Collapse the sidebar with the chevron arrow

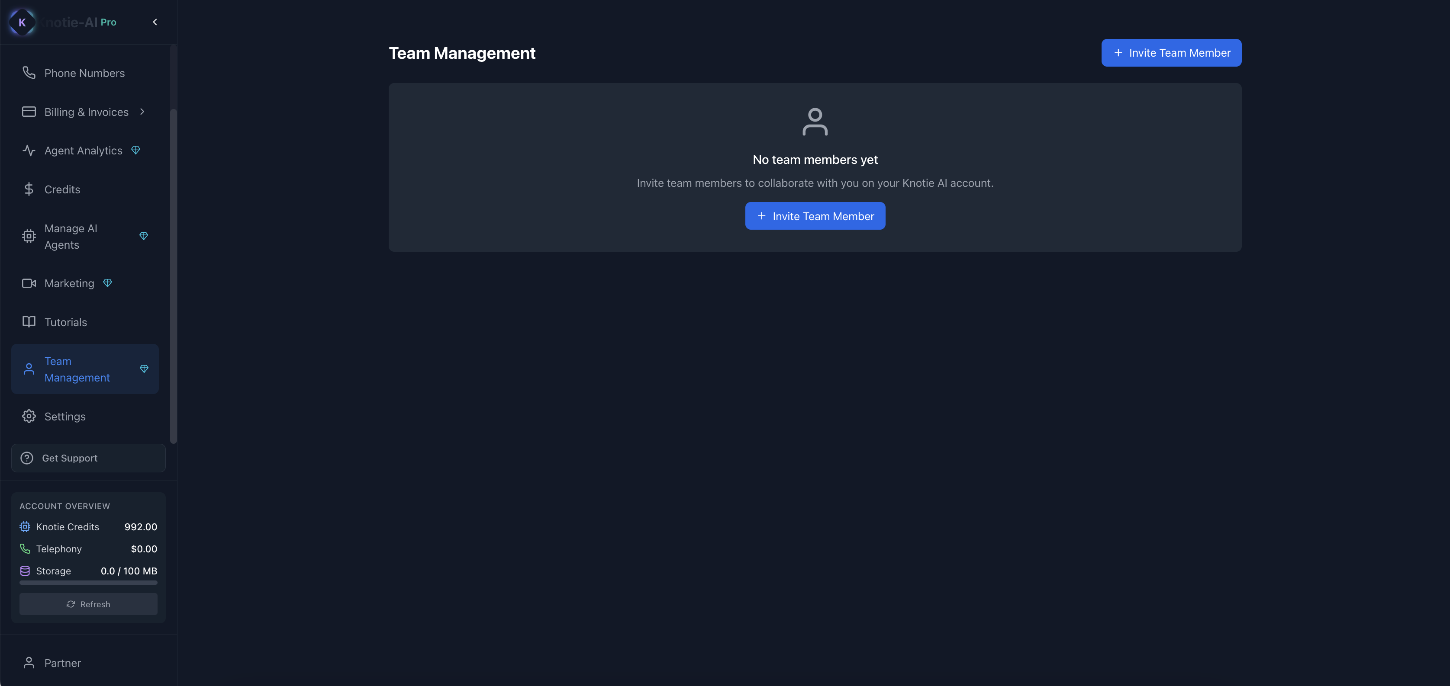click(155, 22)
